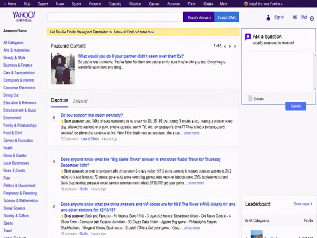Open Celebrity in the top navigation bar
This screenshot has width=317, height=238.
(x=115, y=4)
